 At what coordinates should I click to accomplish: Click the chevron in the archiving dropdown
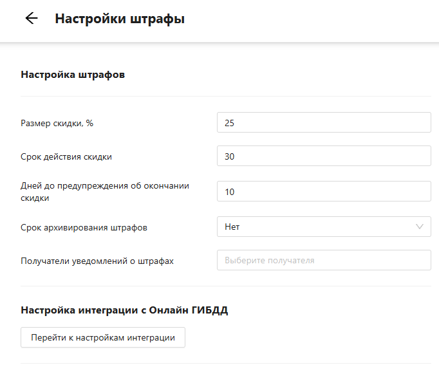pos(420,227)
